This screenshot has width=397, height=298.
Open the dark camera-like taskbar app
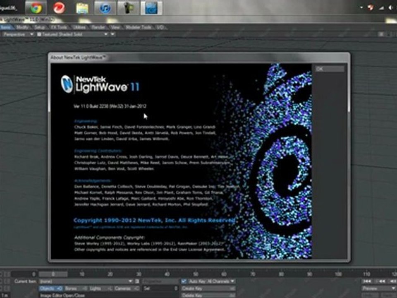pos(128,8)
